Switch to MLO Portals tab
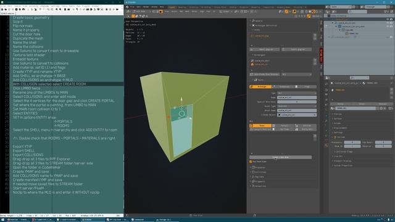The width and height of the screenshot is (395, 222). point(285,126)
